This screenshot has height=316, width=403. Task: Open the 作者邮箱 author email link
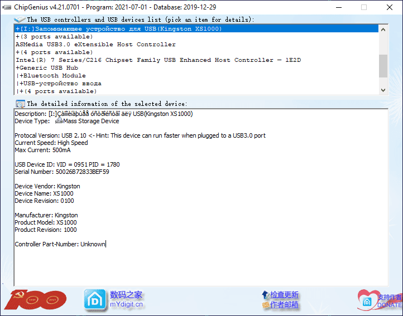pyautogui.click(x=284, y=305)
